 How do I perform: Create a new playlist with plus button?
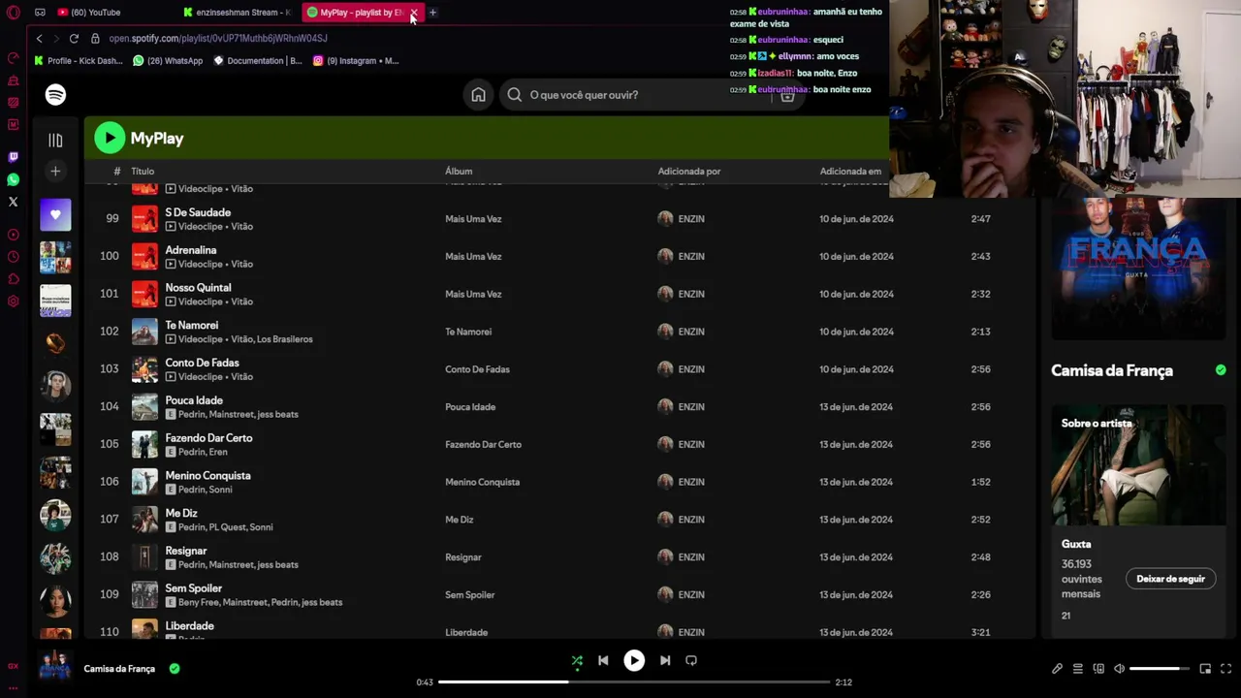tap(55, 172)
